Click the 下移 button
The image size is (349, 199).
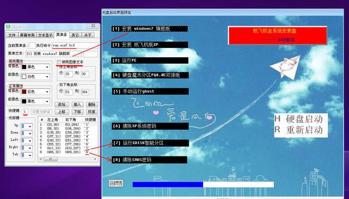tap(77, 112)
